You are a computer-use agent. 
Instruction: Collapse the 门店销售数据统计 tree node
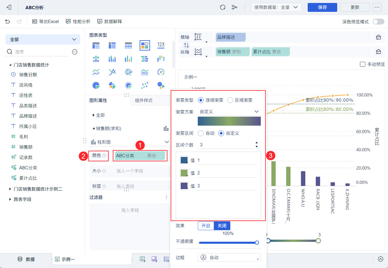click(x=10, y=65)
